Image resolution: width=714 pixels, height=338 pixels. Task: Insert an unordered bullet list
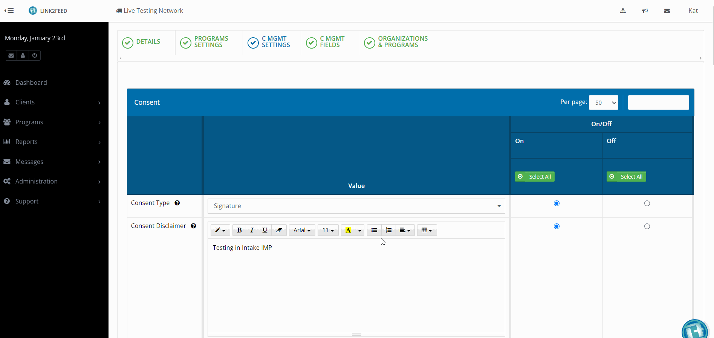[x=374, y=230]
